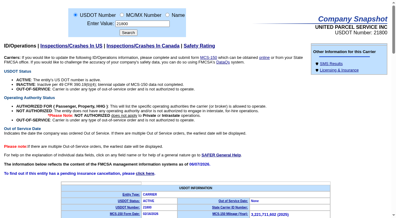
Task: Click the State Carrier ID Number field name
Action: coord(230,207)
